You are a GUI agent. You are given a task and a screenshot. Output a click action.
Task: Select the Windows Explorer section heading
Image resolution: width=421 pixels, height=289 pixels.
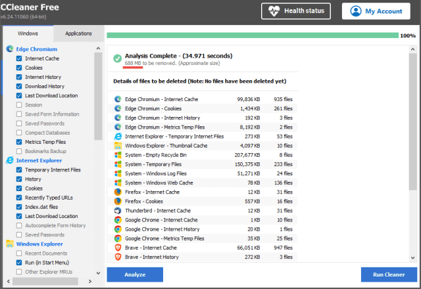point(39,244)
